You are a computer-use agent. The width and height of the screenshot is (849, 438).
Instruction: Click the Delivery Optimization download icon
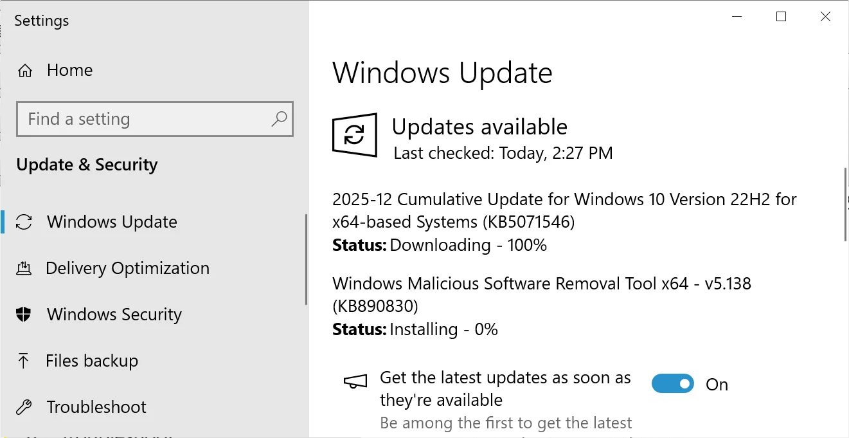coord(24,268)
